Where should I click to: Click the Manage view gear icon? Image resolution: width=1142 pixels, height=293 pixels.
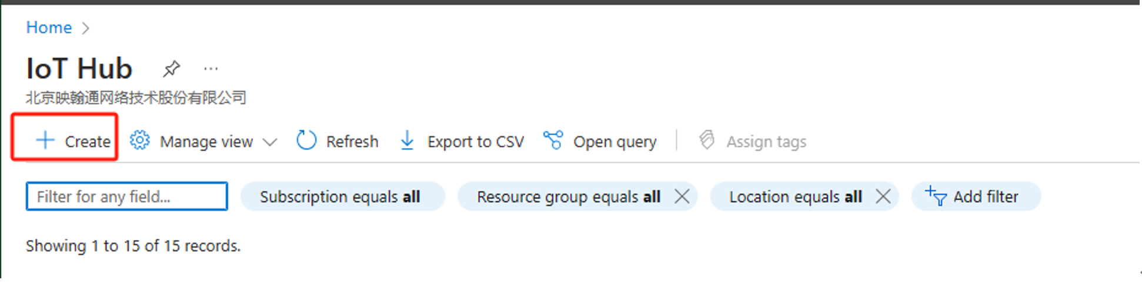(140, 140)
